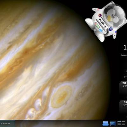Switch to top-right virtual desktop in pager

124,122
